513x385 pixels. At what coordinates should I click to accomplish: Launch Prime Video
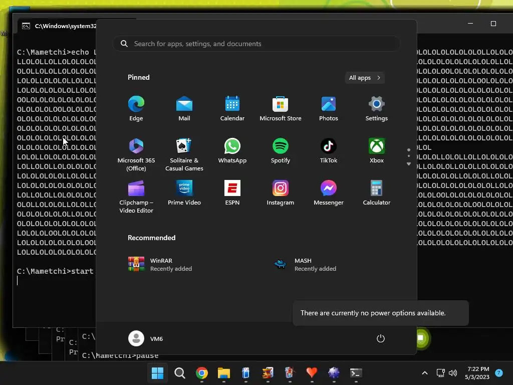click(x=184, y=193)
